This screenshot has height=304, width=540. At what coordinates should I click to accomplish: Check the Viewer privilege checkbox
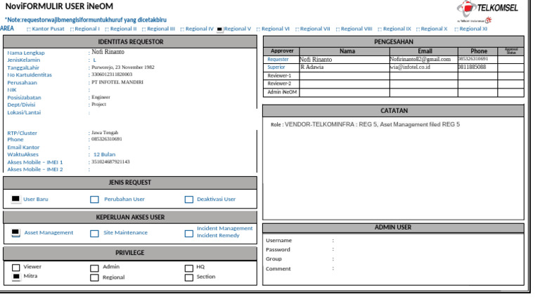(x=16, y=267)
